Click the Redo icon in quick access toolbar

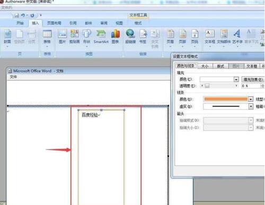click(32, 15)
